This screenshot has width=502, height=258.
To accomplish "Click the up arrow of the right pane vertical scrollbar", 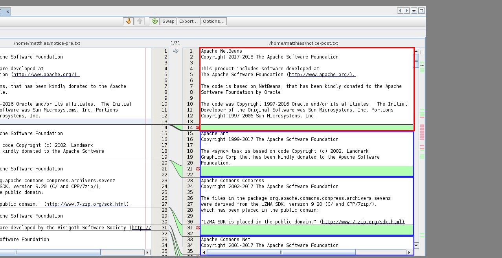I will pyautogui.click(x=416, y=51).
